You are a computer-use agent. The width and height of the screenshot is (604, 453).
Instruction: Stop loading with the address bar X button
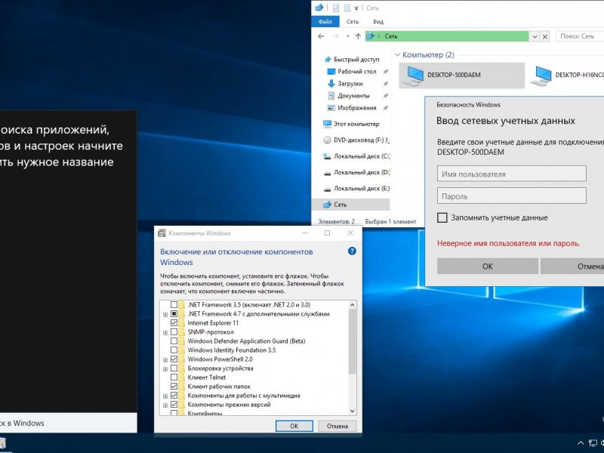(x=544, y=36)
